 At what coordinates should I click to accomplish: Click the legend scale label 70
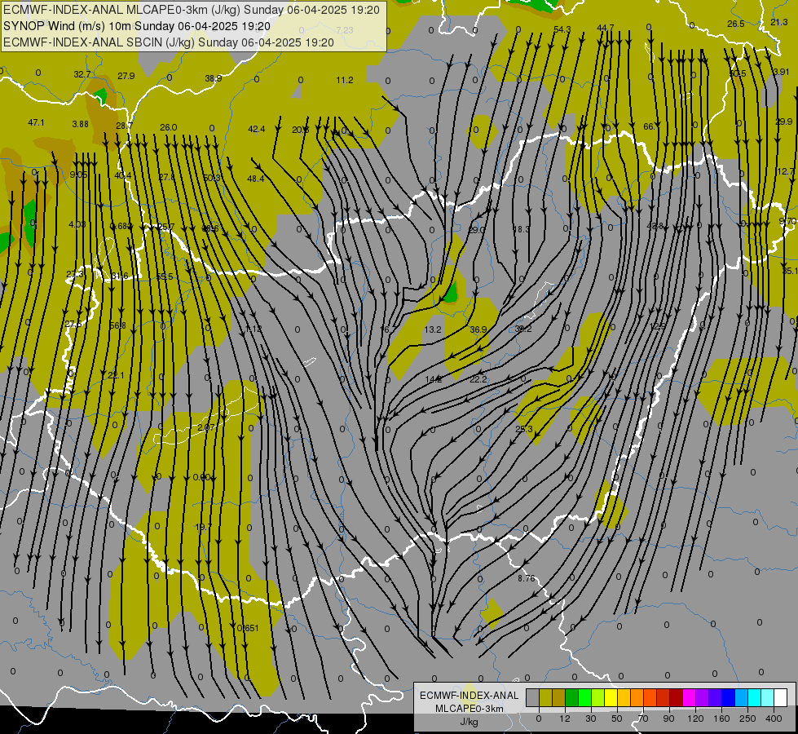(x=643, y=719)
